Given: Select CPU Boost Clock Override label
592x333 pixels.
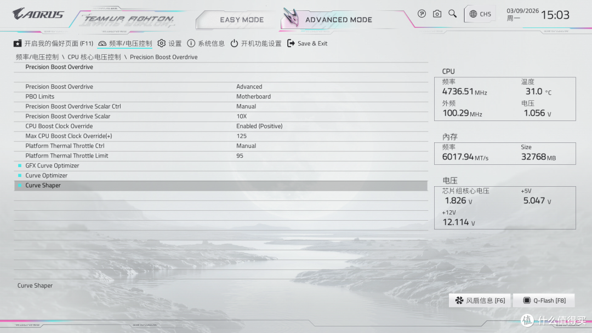Looking at the screenshot, I should tap(59, 126).
